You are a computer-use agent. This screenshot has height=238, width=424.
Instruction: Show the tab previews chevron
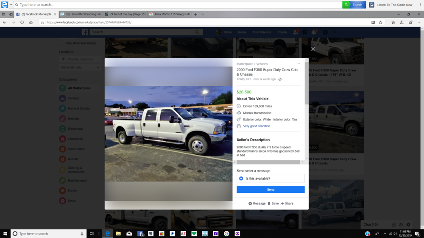click(x=203, y=14)
